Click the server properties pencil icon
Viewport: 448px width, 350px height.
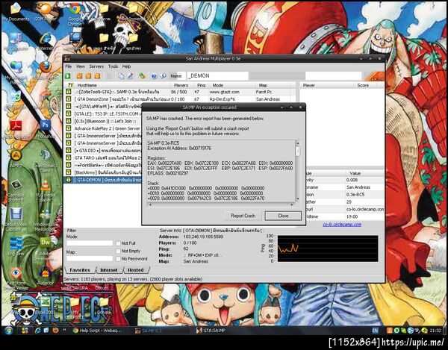point(130,76)
